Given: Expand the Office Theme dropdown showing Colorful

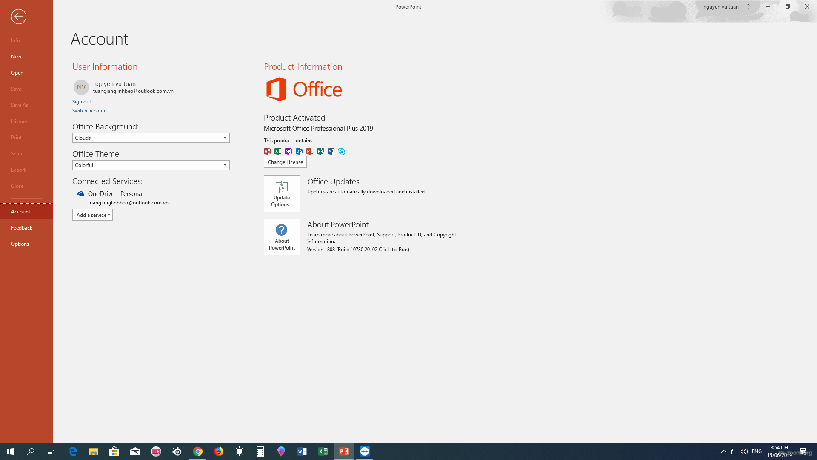Looking at the screenshot, I should click(151, 165).
